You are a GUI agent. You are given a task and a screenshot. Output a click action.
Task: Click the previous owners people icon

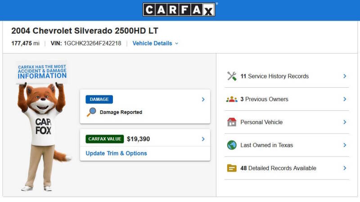tap(232, 99)
